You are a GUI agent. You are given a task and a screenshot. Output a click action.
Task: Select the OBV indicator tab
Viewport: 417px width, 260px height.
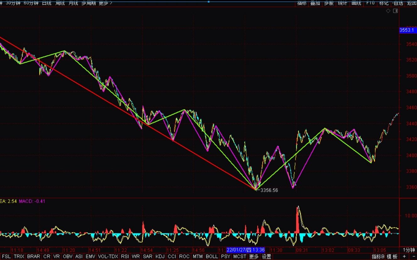point(68,257)
